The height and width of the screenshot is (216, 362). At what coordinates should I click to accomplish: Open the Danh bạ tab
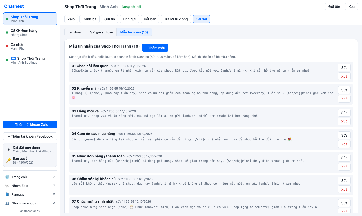point(89,19)
